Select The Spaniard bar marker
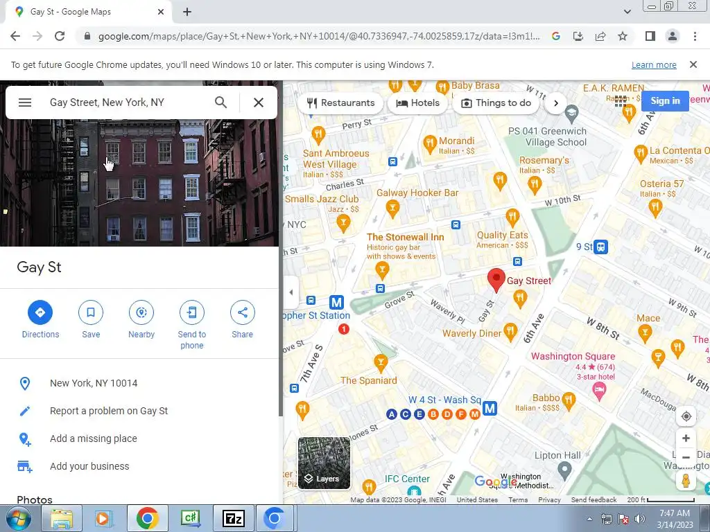Screen dimensions: 710x532 tap(381, 362)
